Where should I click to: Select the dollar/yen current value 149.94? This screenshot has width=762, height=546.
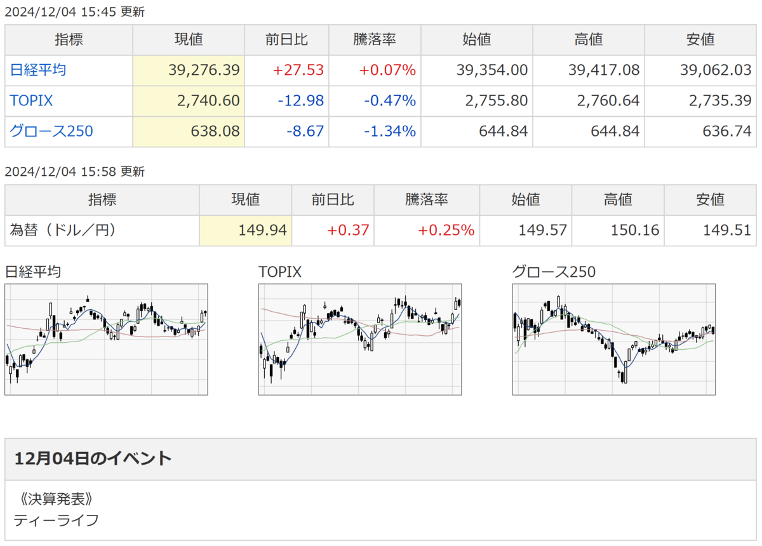[x=262, y=230]
